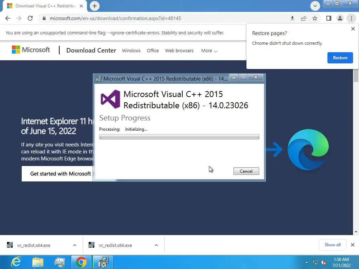Click scrollbar down arrow

pos(356,232)
